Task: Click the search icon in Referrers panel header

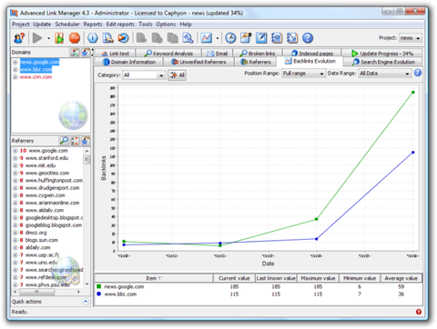Action: [x=64, y=141]
